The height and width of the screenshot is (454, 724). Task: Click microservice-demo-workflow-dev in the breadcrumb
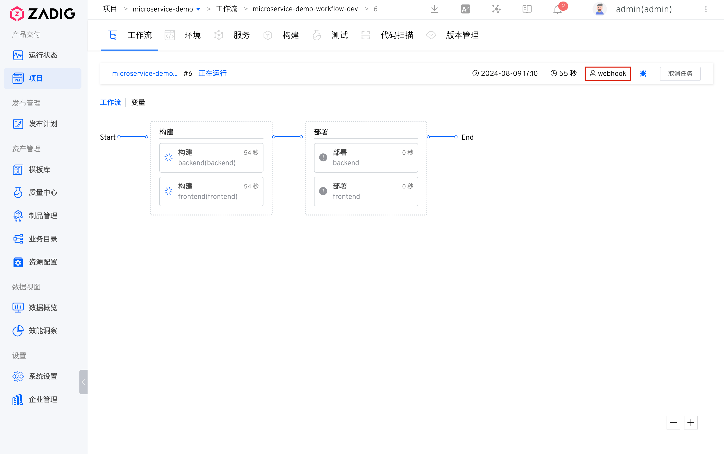305,9
